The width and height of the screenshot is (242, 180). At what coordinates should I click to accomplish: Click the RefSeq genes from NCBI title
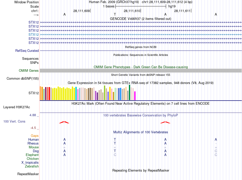[x=141, y=47]
